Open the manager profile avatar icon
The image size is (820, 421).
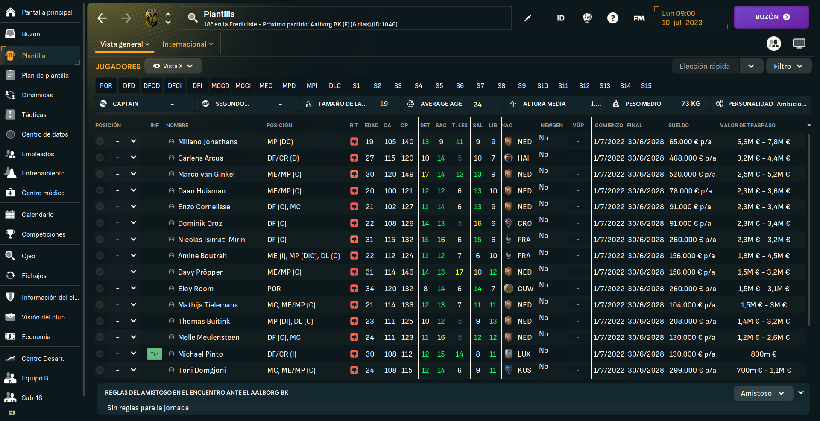coord(774,44)
